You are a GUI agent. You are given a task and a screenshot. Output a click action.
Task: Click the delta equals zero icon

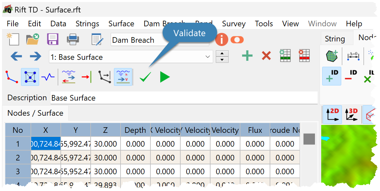[x=353, y=56]
